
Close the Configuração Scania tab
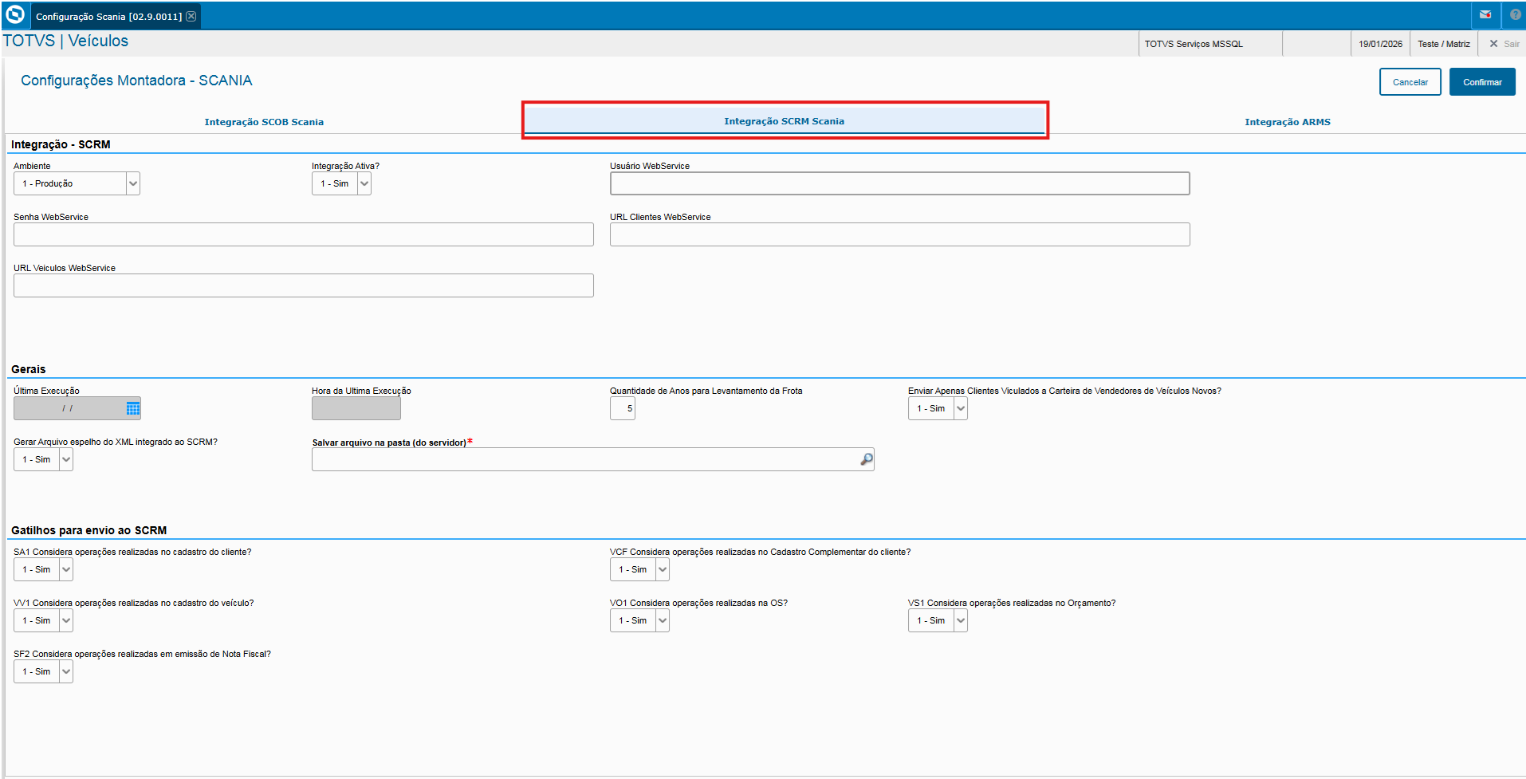tap(191, 16)
